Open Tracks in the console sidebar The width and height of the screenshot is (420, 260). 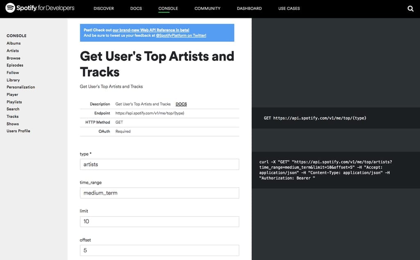pos(13,117)
